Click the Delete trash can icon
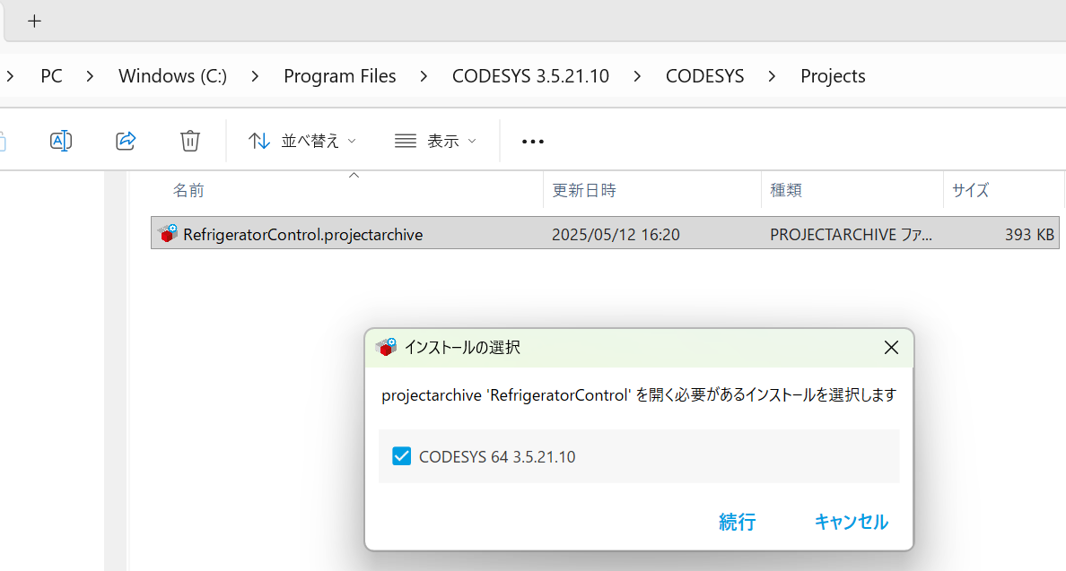 point(189,141)
